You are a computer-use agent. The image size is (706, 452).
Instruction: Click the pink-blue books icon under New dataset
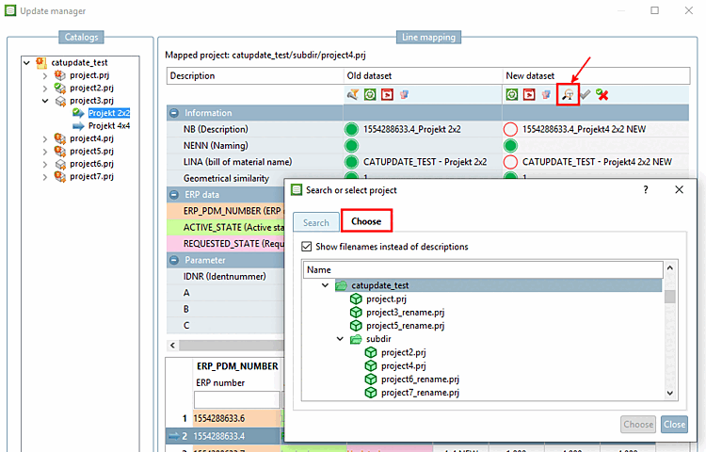[x=546, y=94]
